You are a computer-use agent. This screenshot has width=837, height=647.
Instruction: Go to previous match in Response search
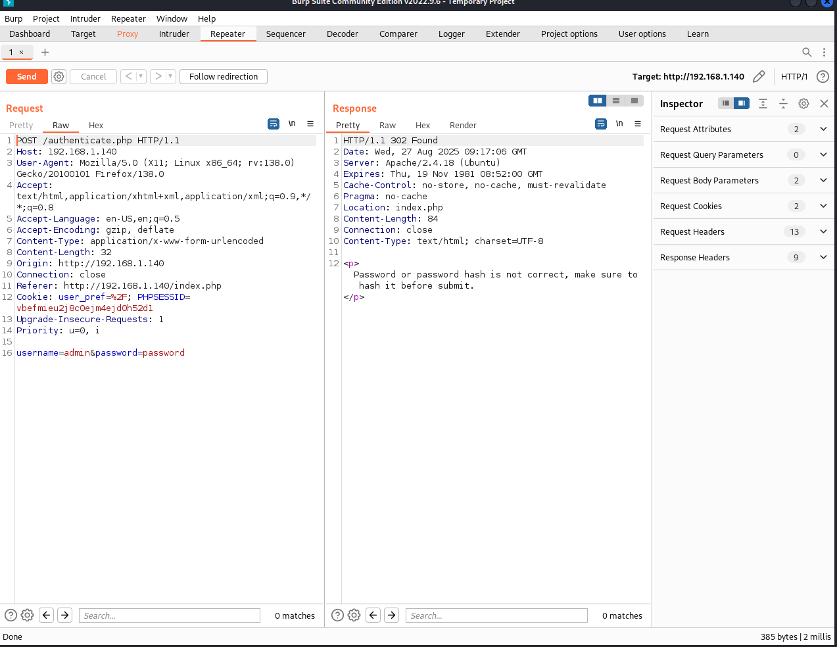tap(373, 615)
